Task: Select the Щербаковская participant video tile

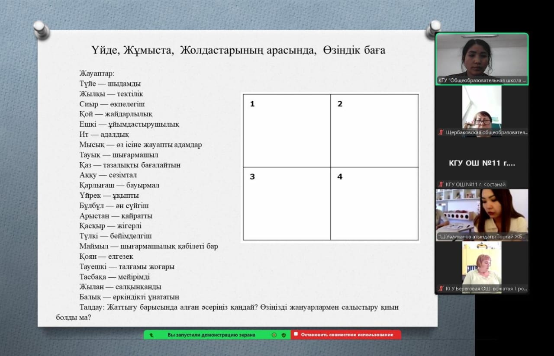Action: point(482,111)
